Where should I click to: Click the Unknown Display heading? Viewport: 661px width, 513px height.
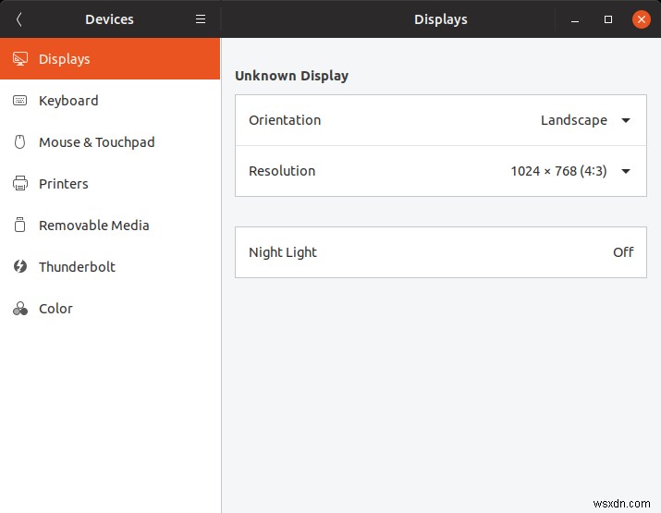tap(292, 76)
